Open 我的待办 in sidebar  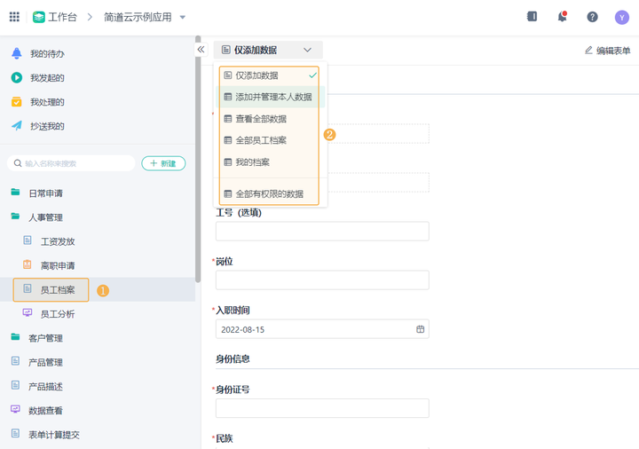pyautogui.click(x=47, y=54)
